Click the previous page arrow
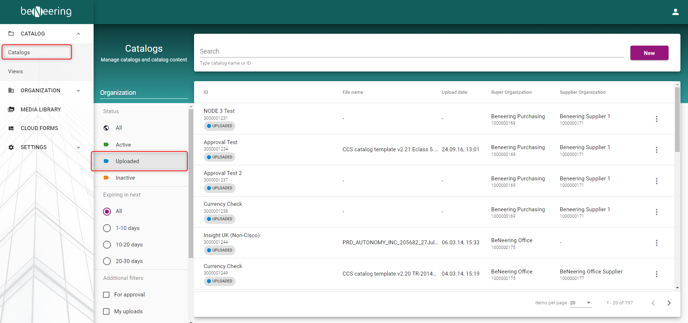The image size is (688, 323). click(x=653, y=303)
